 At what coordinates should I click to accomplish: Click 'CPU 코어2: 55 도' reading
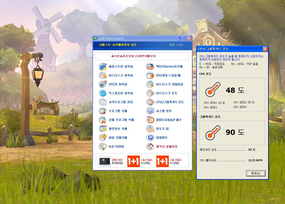(244, 102)
